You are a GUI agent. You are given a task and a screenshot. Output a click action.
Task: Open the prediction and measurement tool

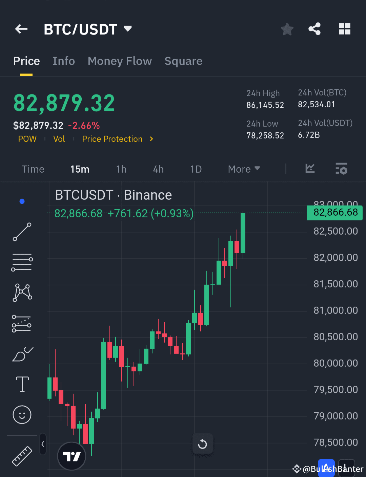coord(22,323)
